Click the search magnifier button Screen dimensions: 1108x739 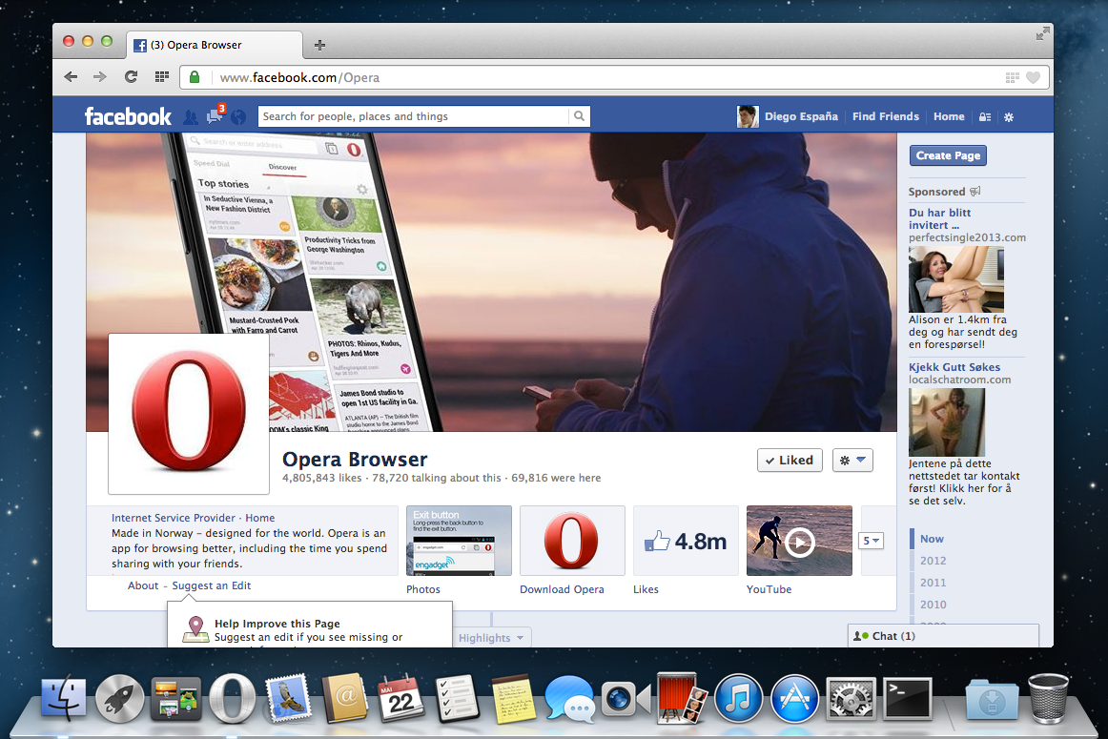pos(580,116)
